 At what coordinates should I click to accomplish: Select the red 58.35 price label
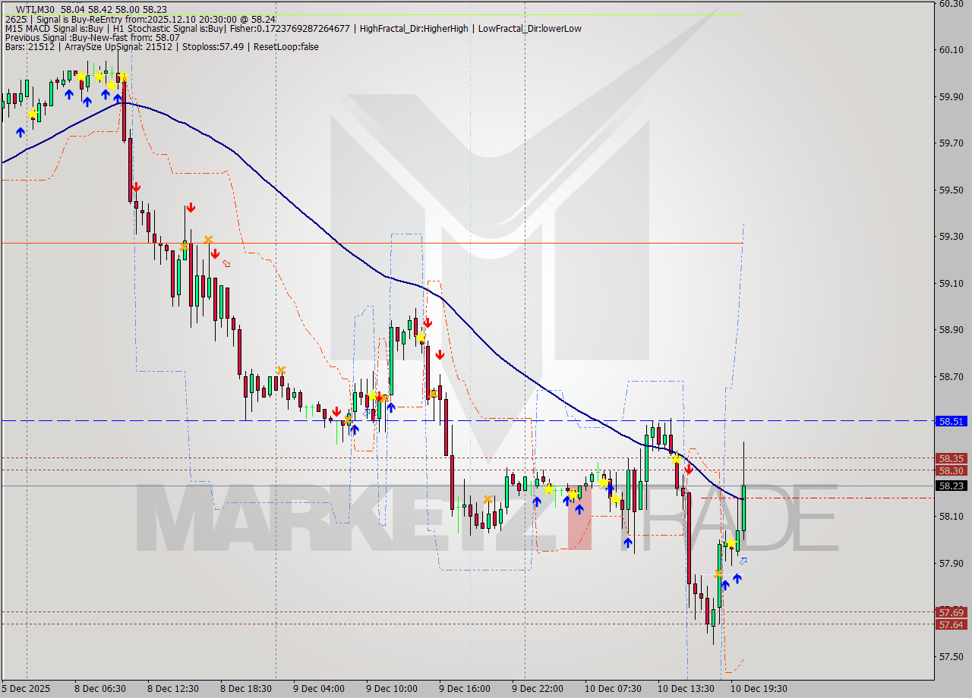point(952,458)
